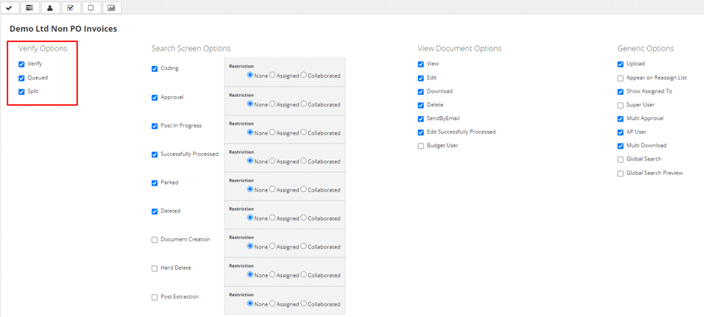Enable Document Creation search option
Screen dimensions: 704x317
pos(155,239)
